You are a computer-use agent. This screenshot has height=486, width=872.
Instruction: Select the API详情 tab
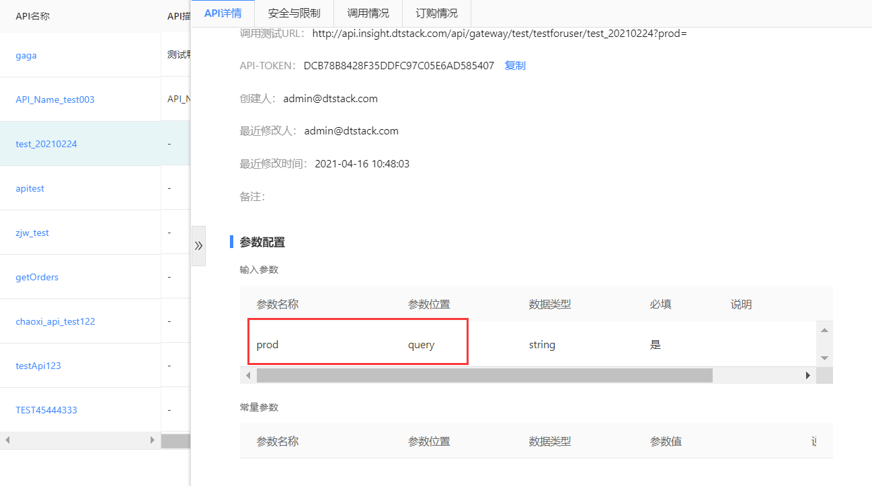(223, 13)
